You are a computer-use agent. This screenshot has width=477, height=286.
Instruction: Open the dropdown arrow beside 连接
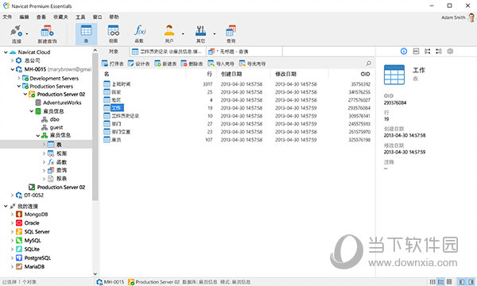coord(27,33)
